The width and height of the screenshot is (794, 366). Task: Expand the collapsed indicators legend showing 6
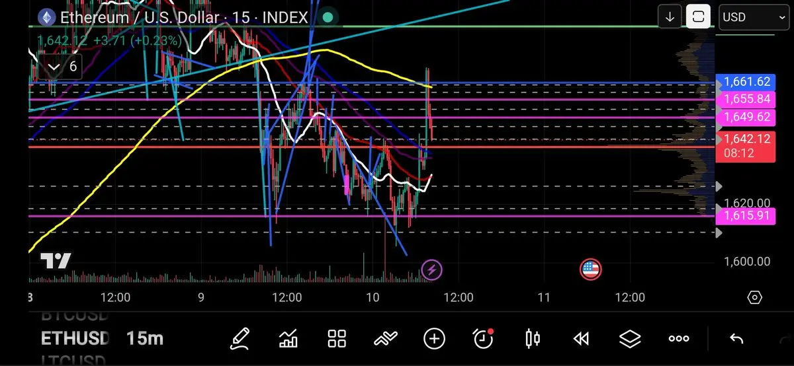62,66
